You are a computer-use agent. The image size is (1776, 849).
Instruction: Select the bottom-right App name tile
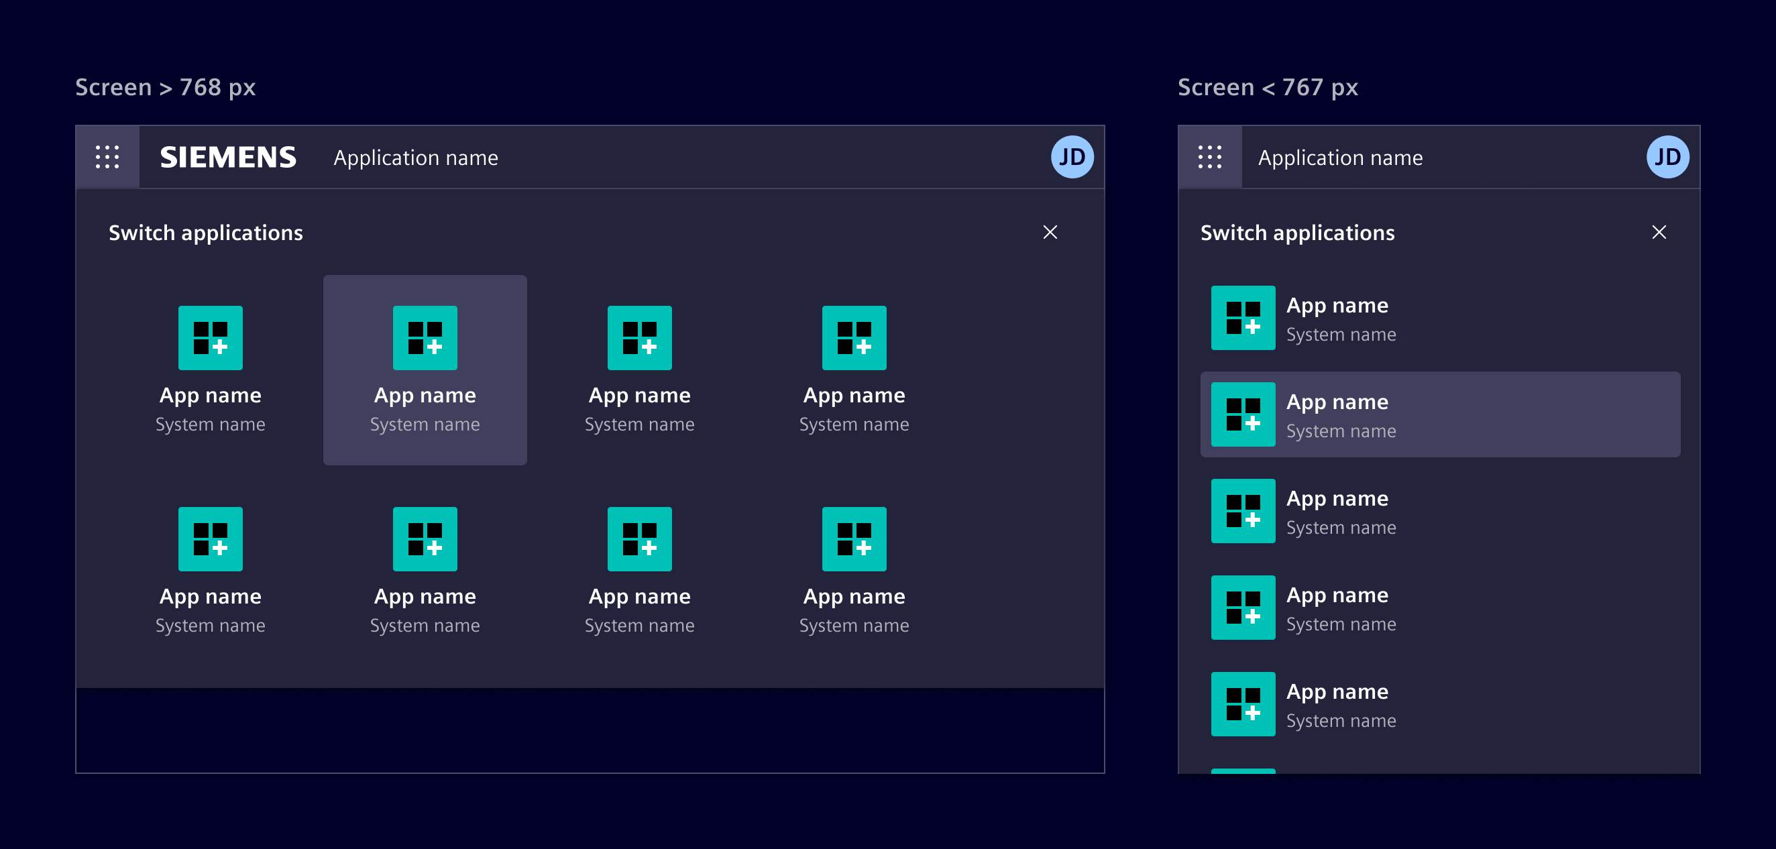[x=854, y=572]
